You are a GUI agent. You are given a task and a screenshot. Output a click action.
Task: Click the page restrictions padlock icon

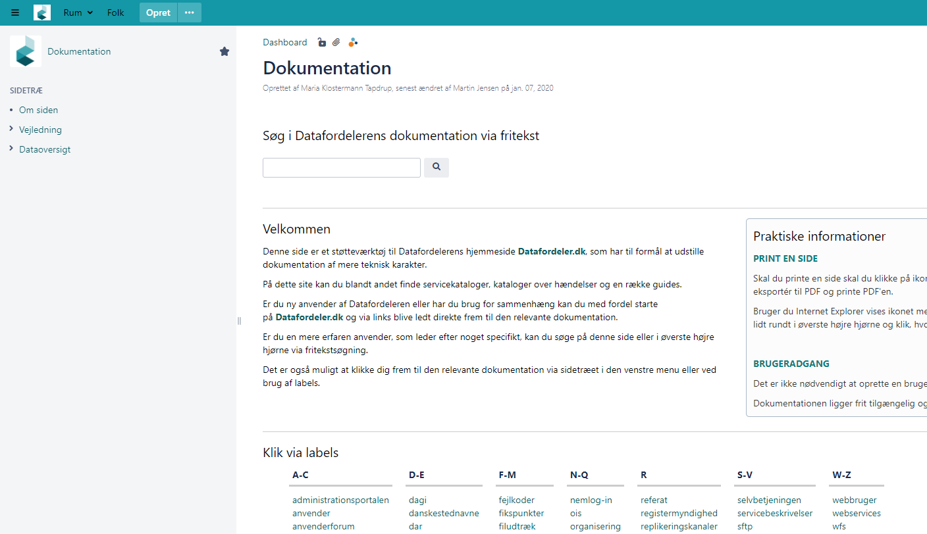tap(321, 43)
